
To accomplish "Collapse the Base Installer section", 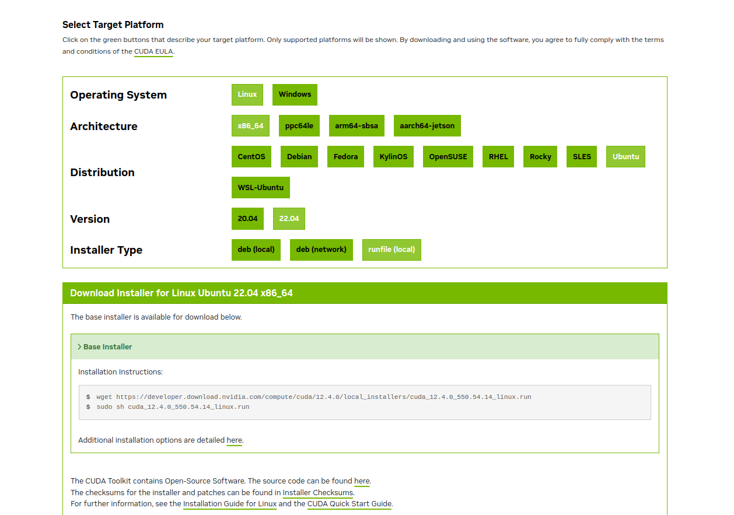I will pyautogui.click(x=365, y=346).
